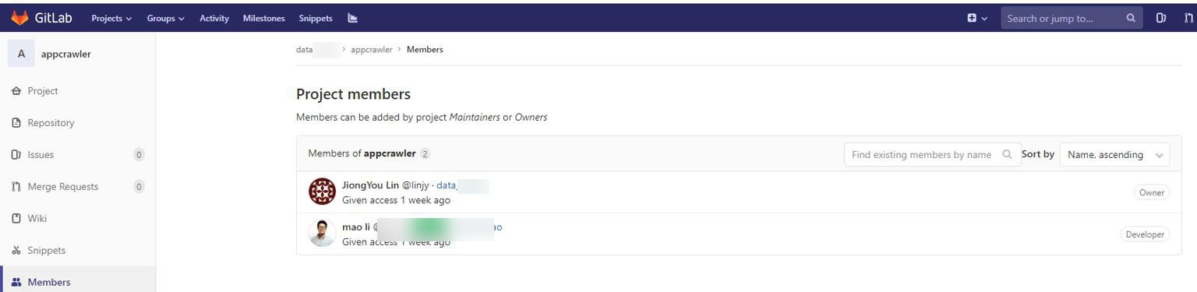Click the search magnifier icon in navbar
The height and width of the screenshot is (292, 1197).
coord(1131,18)
